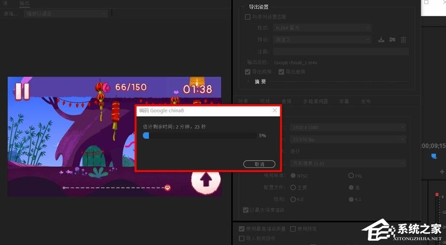446x245 pixels.
Task: Select the PAL radio button
Action: point(351,176)
